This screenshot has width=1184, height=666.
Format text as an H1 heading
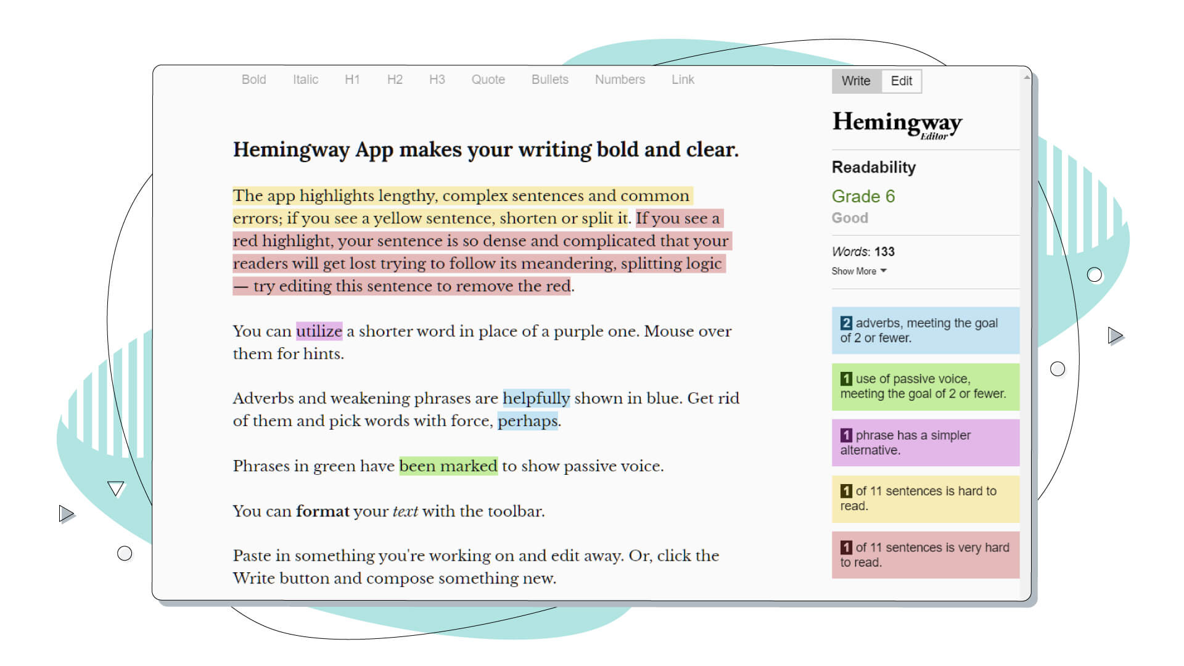pyautogui.click(x=352, y=80)
